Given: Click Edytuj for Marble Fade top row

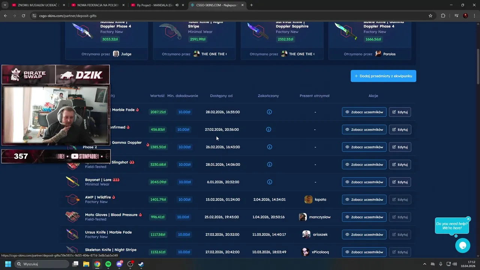Looking at the screenshot, I should [x=400, y=112].
